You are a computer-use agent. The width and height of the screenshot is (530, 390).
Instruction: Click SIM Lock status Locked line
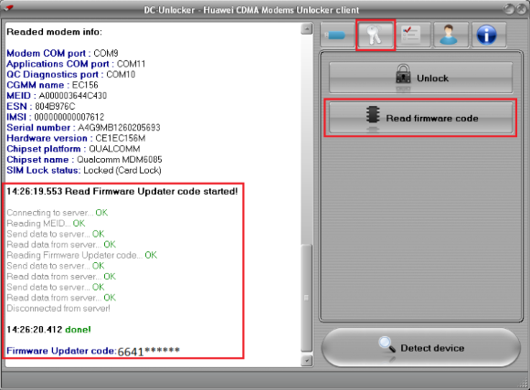click(x=84, y=170)
